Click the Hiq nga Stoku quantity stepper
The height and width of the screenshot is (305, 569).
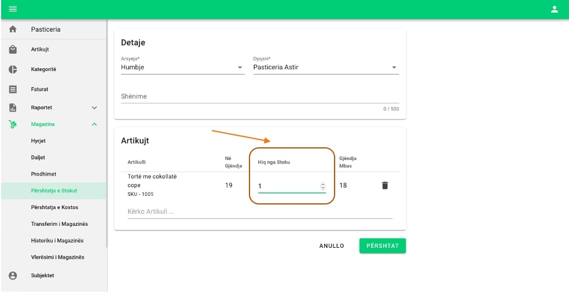coord(322,186)
